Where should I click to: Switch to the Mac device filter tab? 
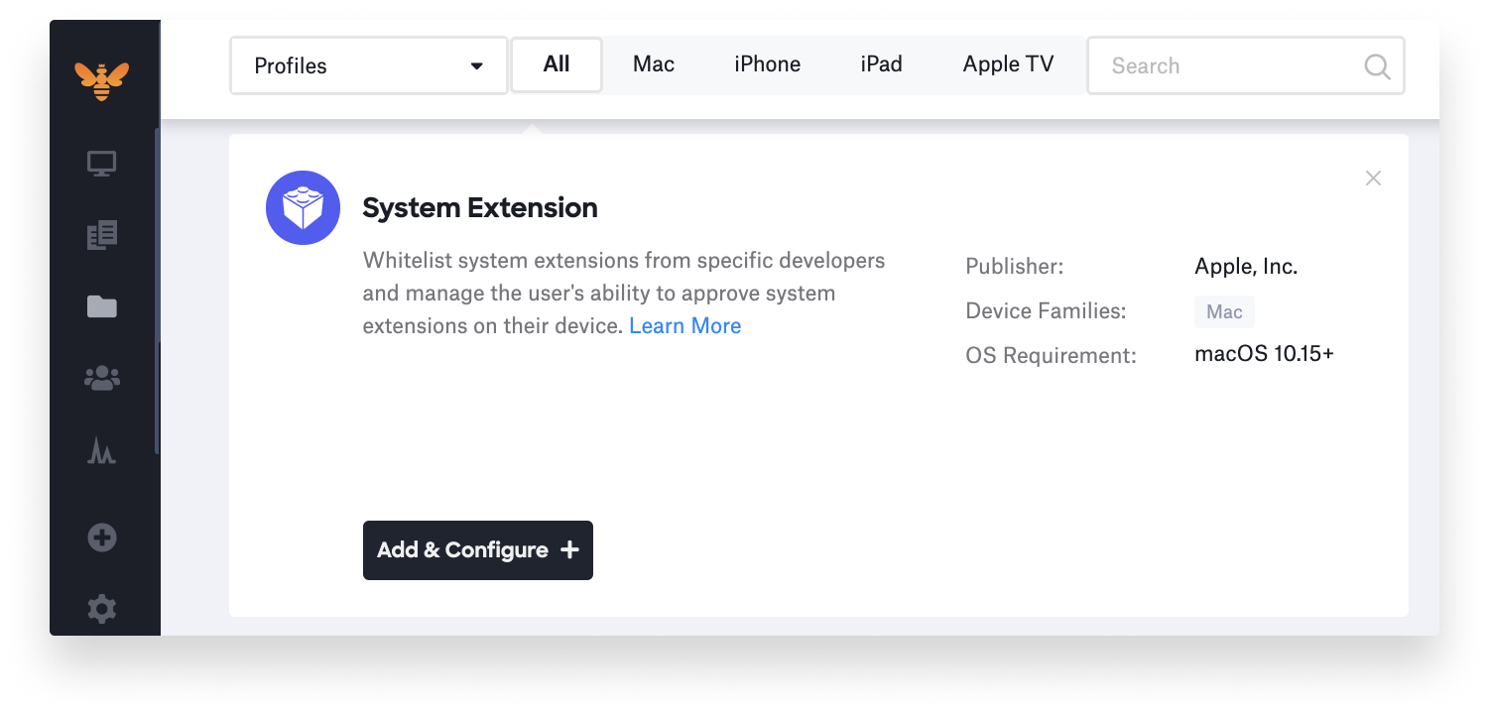tap(653, 63)
